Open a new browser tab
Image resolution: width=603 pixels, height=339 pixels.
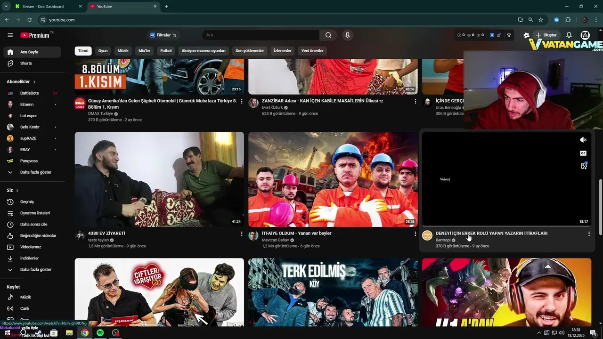coord(166,7)
